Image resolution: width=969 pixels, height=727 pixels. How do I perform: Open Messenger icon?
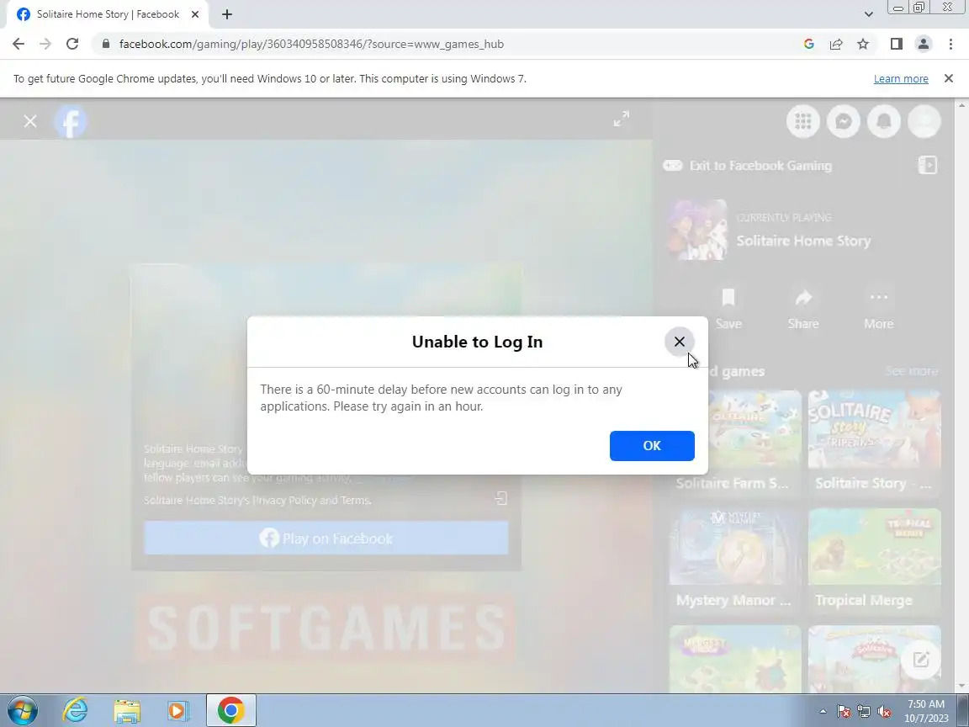coord(844,121)
